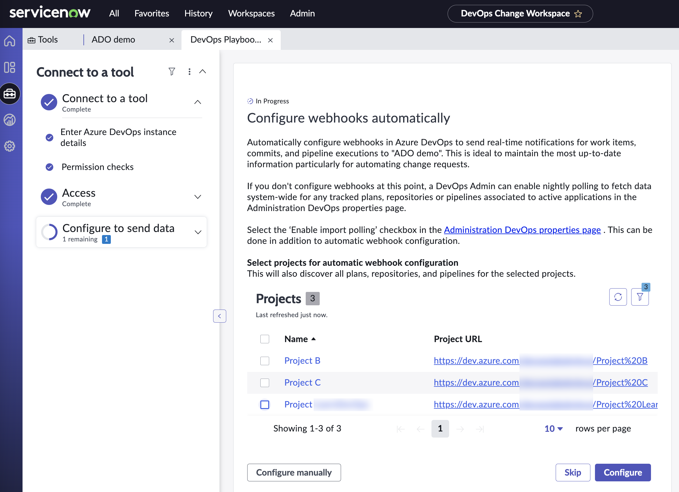Click the Projects count badge 3
Viewport: 679px width, 492px height.
tap(313, 298)
